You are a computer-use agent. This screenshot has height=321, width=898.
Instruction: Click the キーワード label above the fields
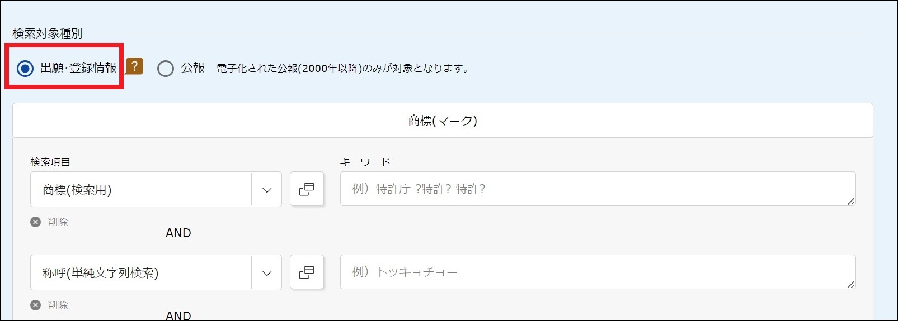tap(365, 162)
